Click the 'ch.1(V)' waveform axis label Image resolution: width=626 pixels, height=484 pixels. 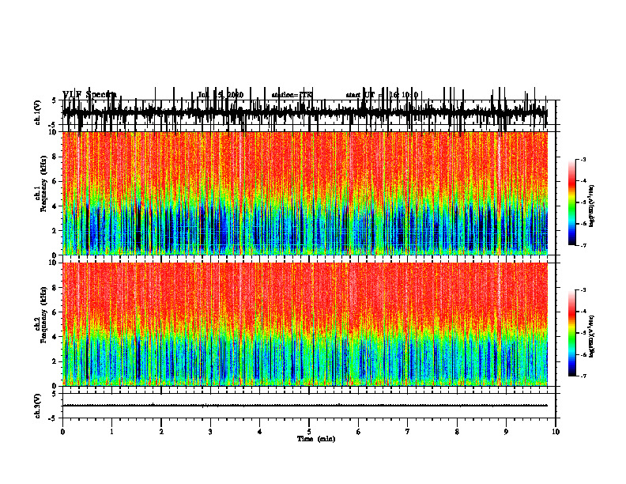(x=38, y=112)
